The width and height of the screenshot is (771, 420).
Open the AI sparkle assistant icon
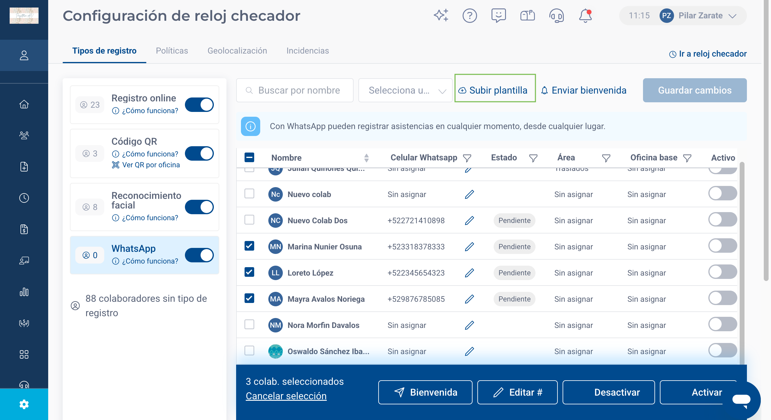pos(441,15)
